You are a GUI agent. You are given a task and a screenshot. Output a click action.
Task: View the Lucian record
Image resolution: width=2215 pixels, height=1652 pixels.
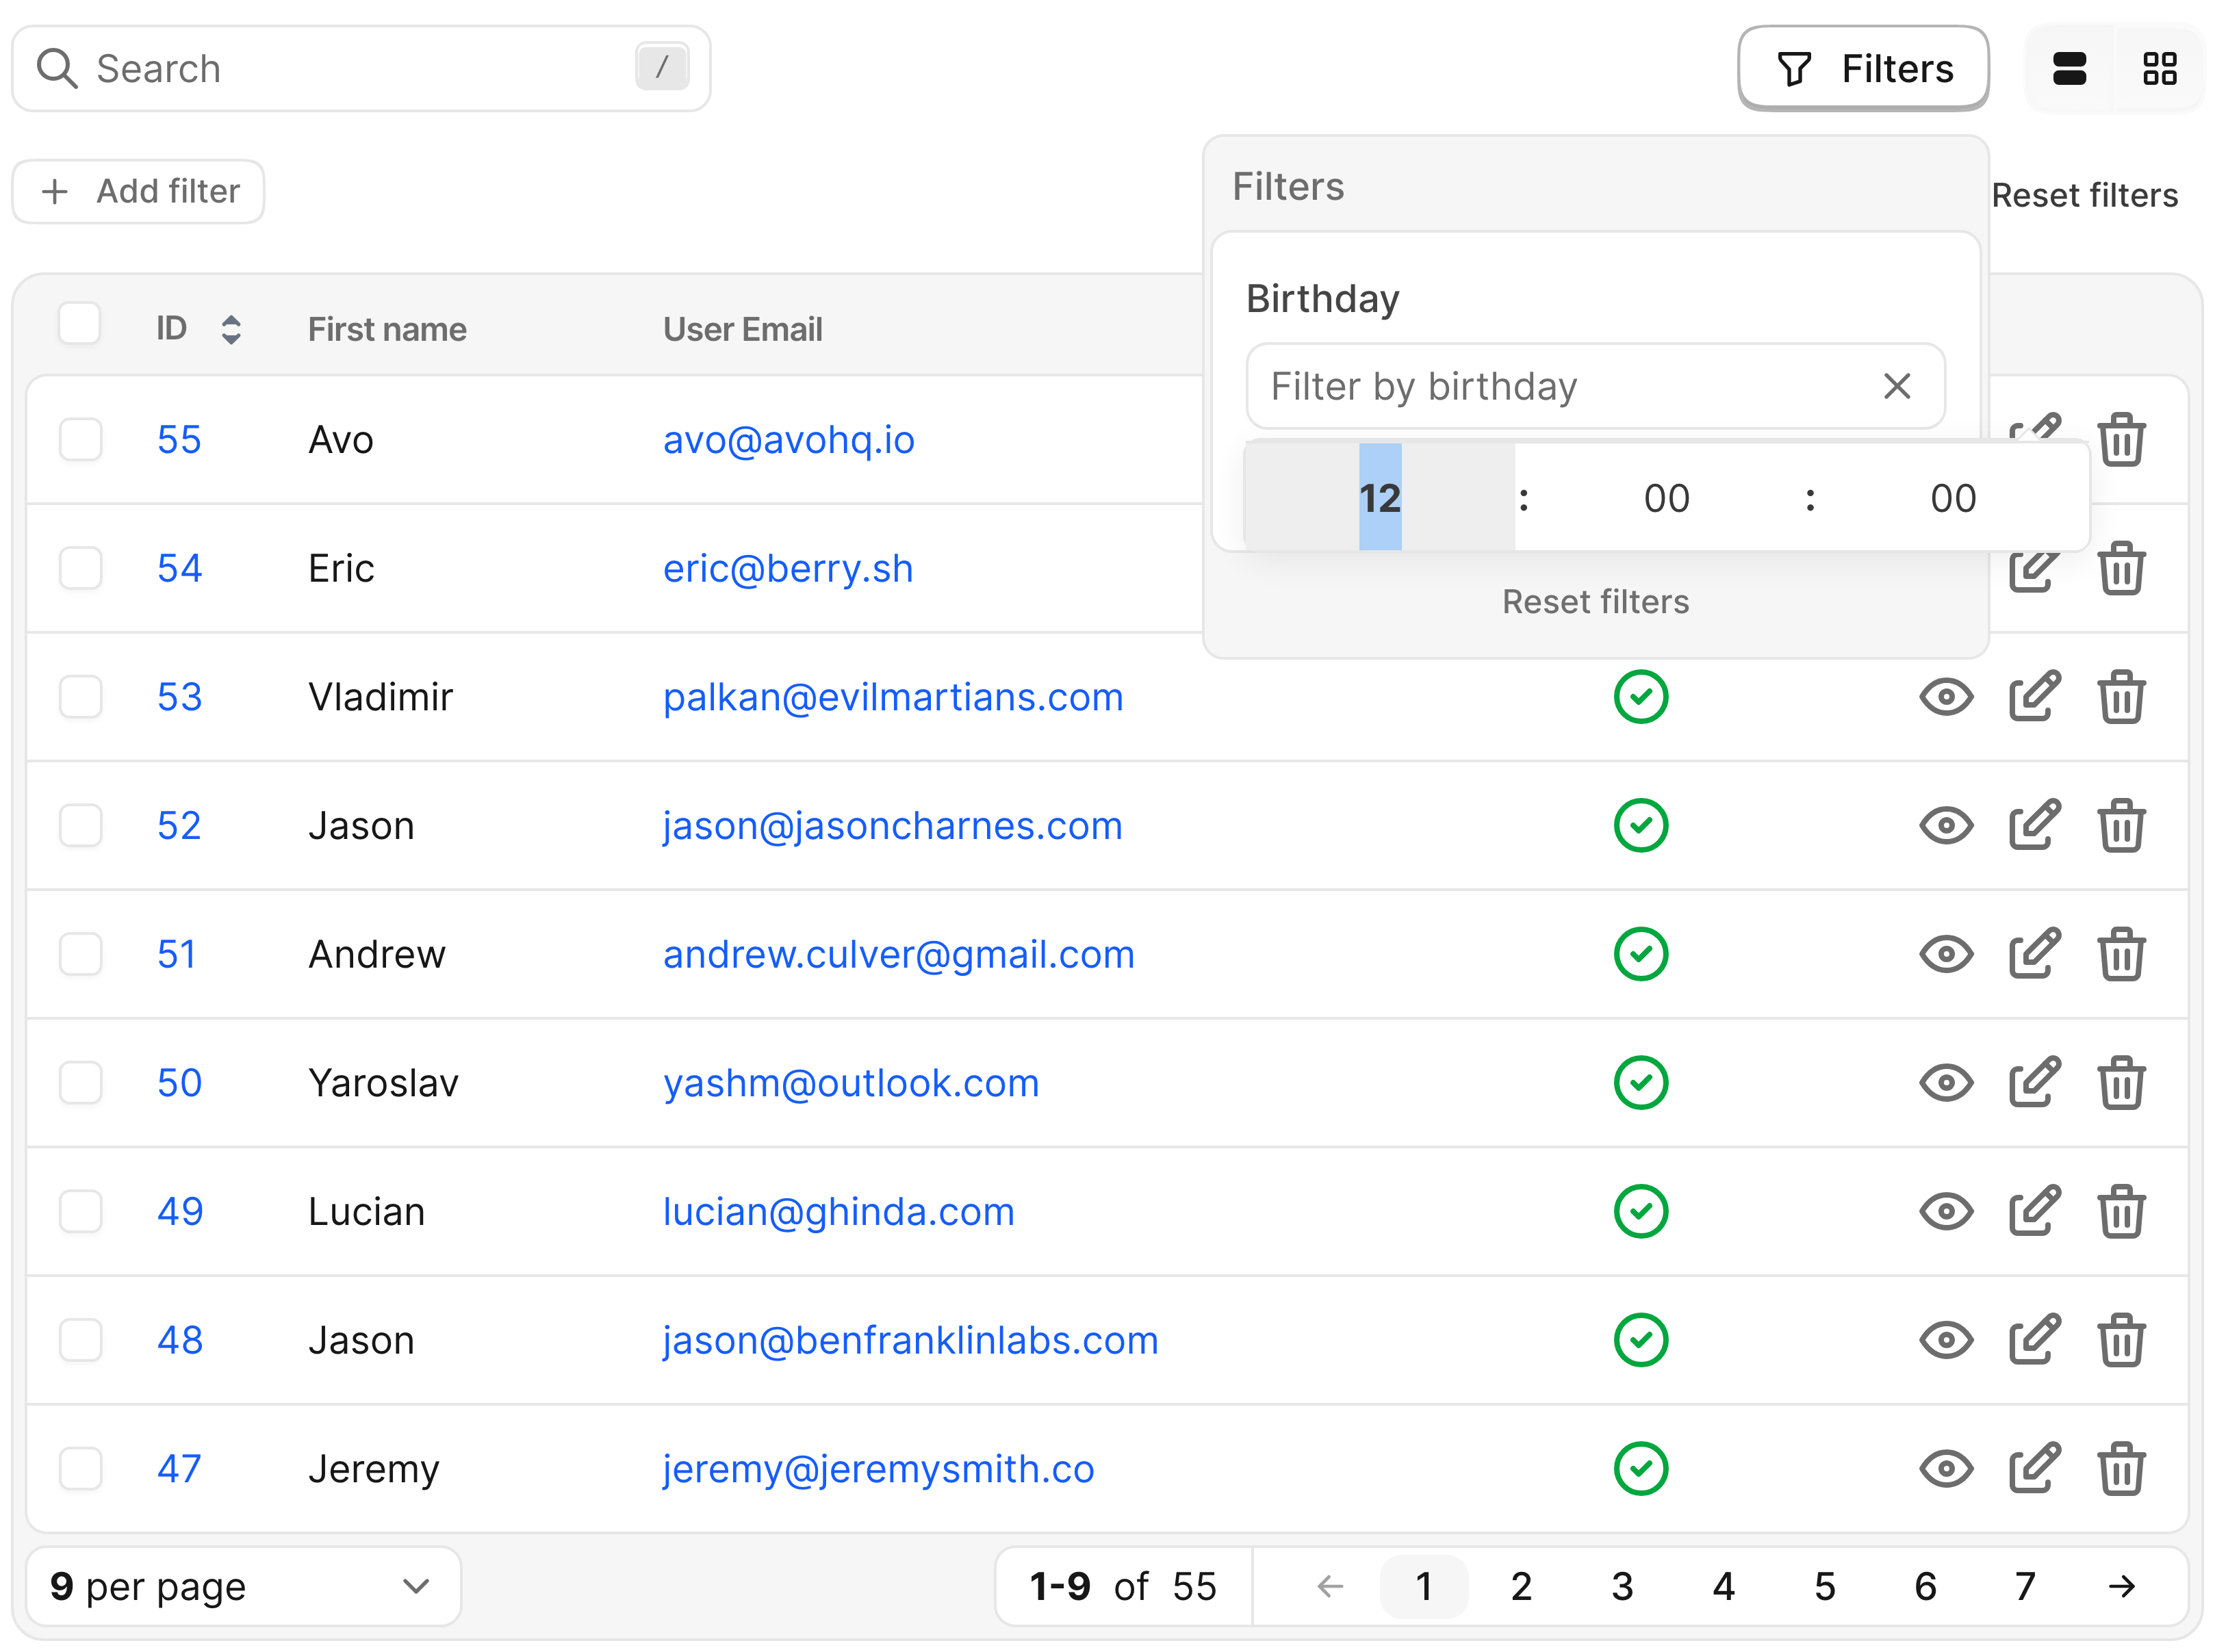[1946, 1212]
